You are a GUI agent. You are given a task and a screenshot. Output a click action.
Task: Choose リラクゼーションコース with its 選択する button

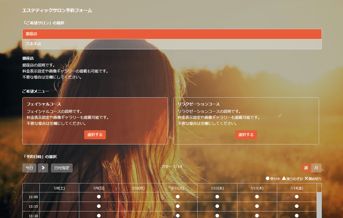point(246,135)
